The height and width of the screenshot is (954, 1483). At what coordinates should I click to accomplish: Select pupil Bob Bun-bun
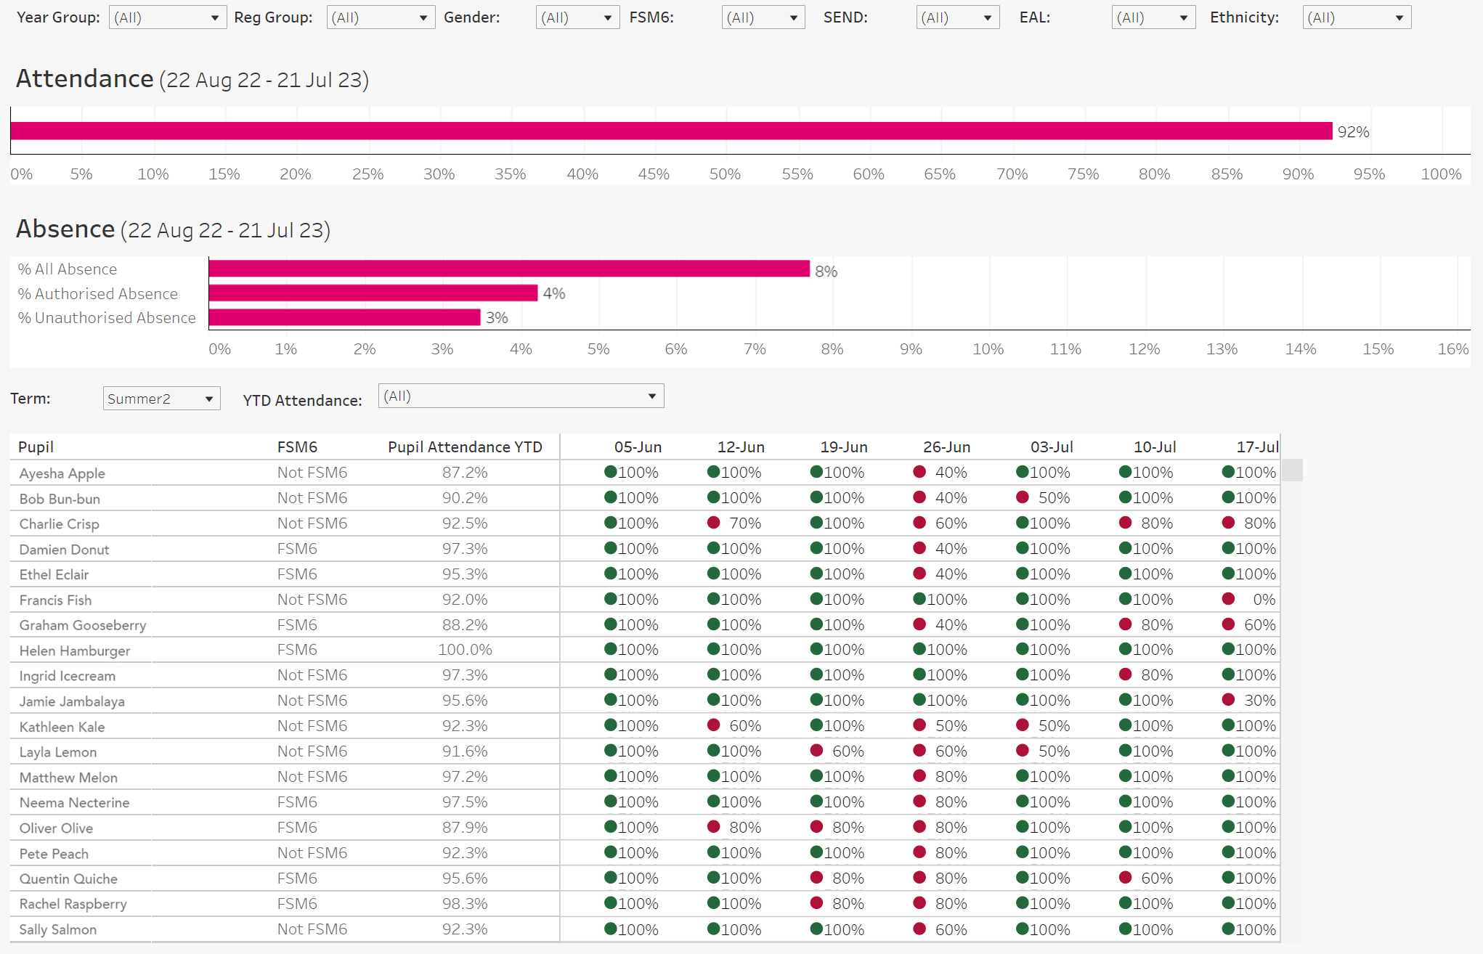tap(60, 499)
